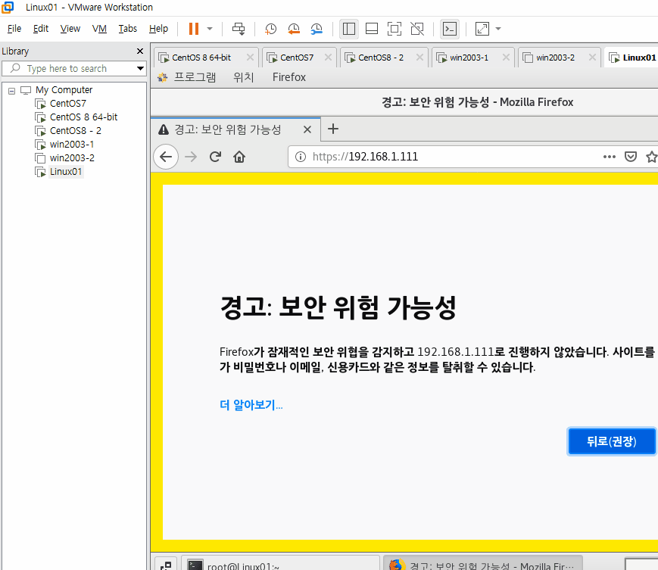Close the CentOS 8 64-bit tab
The image size is (658, 570).
250,57
